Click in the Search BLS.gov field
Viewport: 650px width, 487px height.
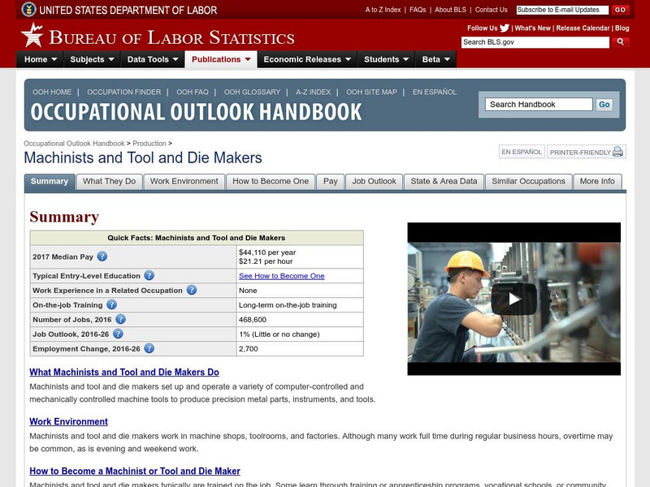tap(535, 42)
